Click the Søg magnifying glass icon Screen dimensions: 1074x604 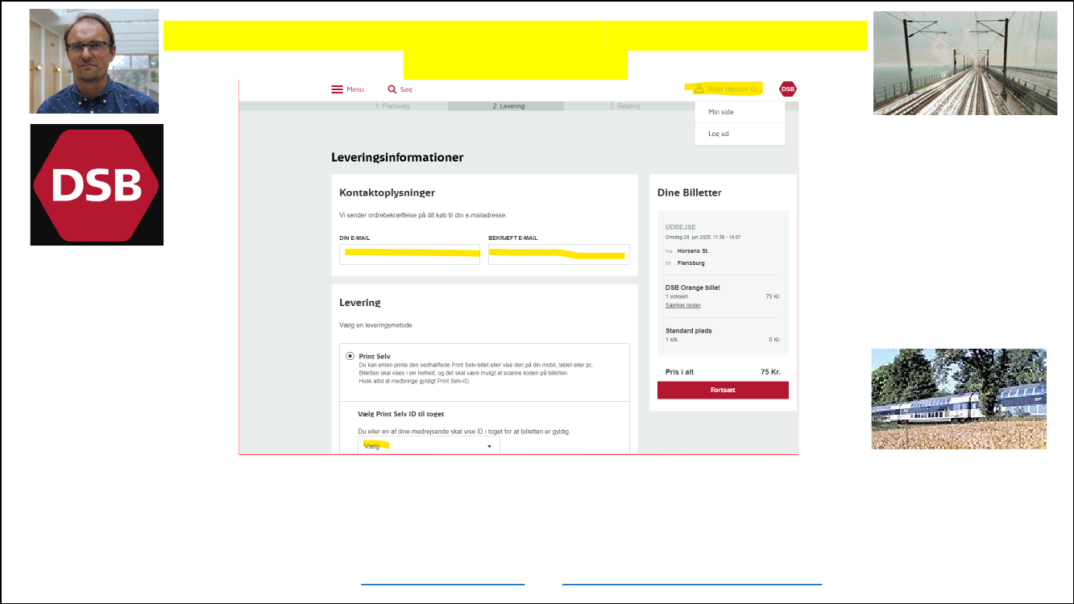(392, 89)
